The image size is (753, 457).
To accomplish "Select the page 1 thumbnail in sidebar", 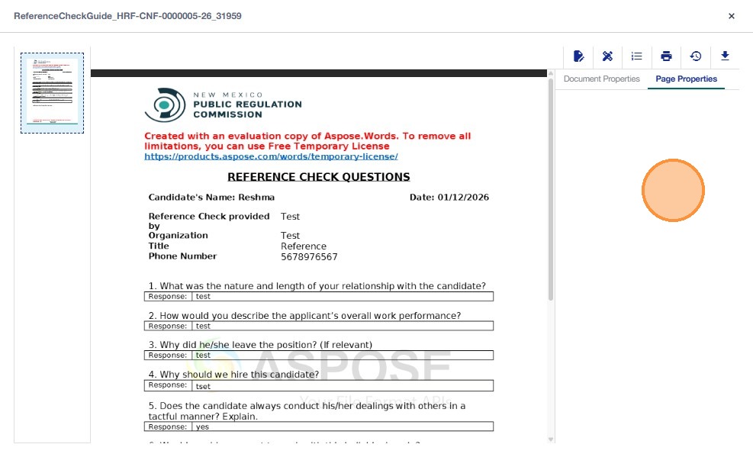I will (53, 92).
